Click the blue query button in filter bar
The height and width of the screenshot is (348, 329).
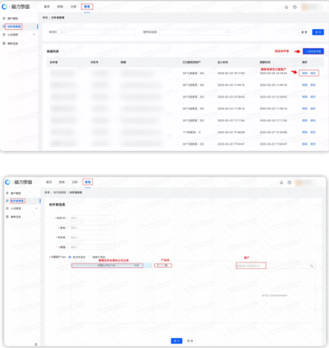tap(318, 32)
